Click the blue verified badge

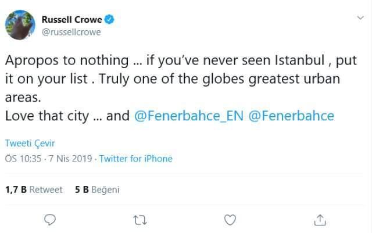click(109, 20)
